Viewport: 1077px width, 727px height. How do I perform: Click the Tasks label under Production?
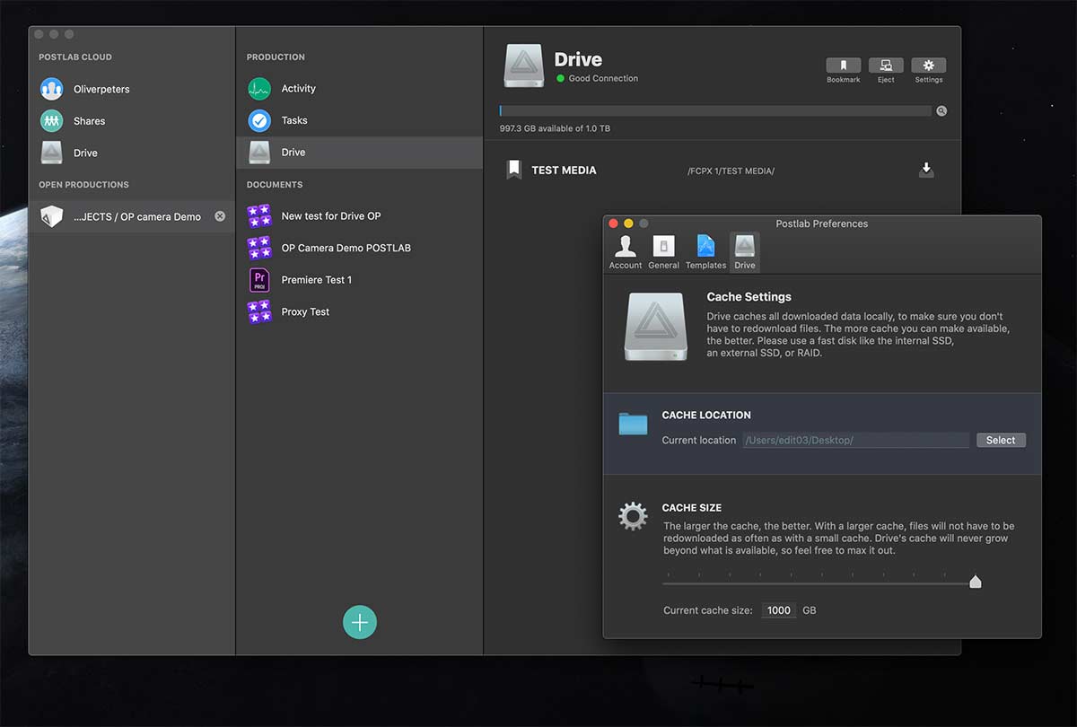click(294, 120)
